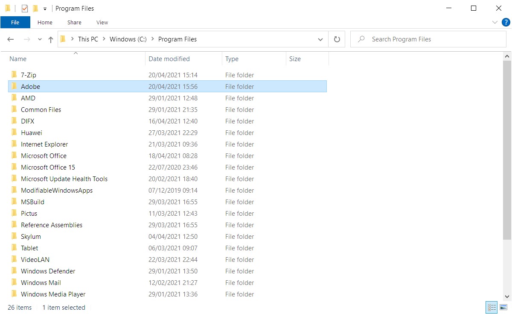The height and width of the screenshot is (314, 512).
Task: Navigate back using the back arrow
Action: pyautogui.click(x=10, y=39)
